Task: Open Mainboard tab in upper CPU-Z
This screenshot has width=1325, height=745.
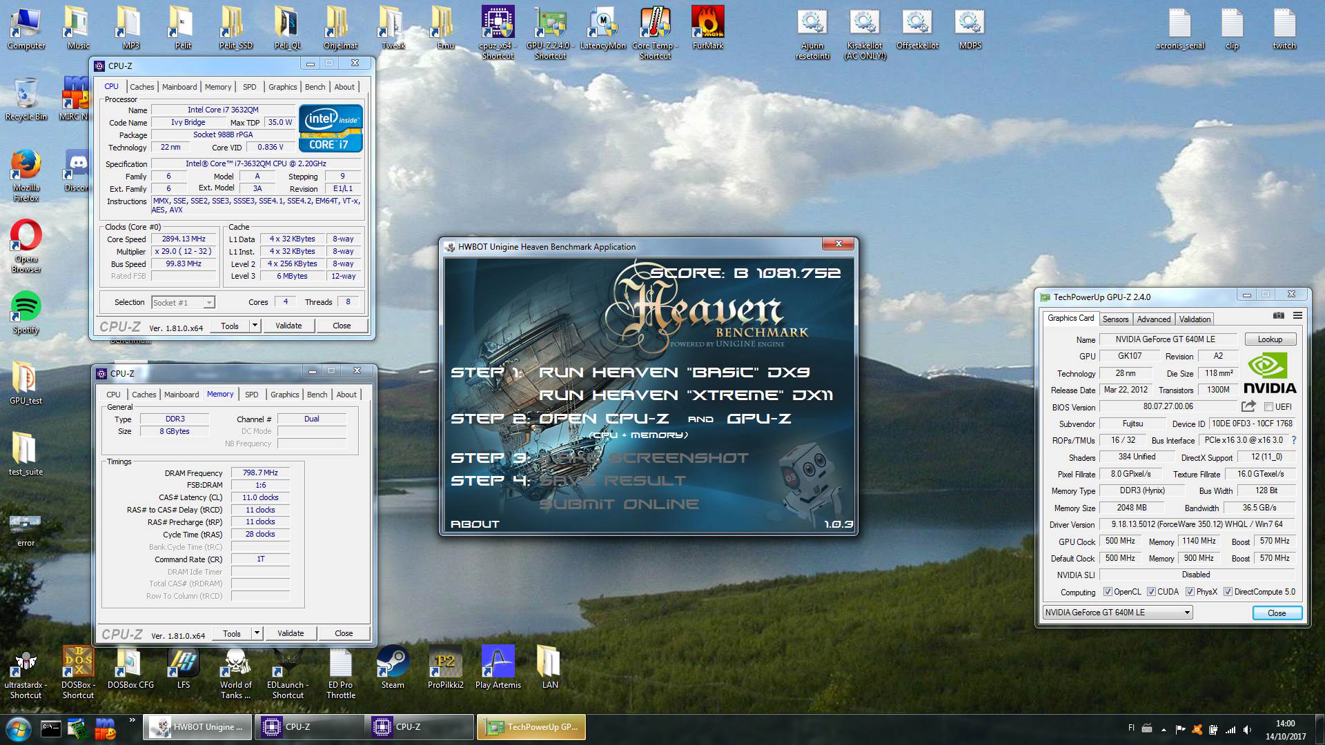Action: pyautogui.click(x=179, y=87)
